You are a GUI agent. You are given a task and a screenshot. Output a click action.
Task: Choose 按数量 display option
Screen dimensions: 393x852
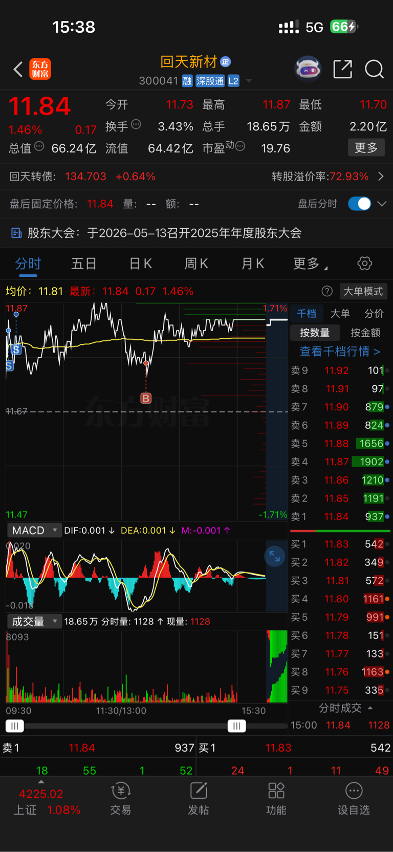pos(315,333)
